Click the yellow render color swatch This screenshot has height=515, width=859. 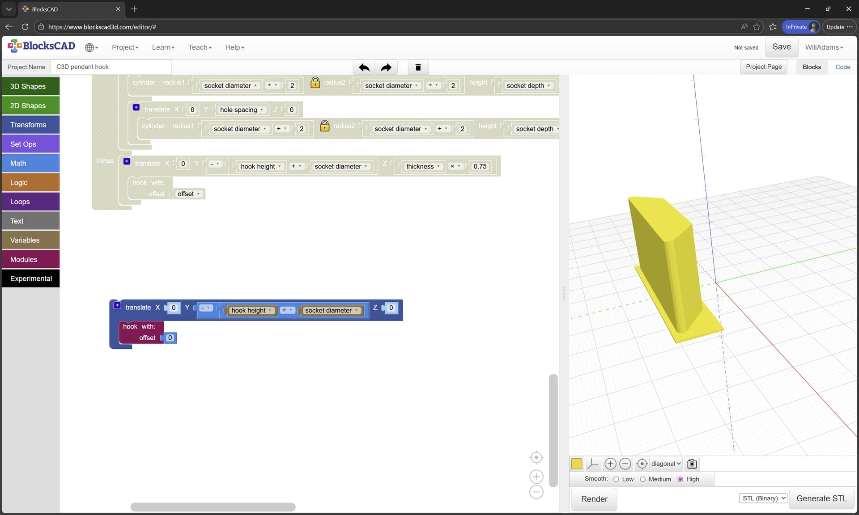pos(577,464)
